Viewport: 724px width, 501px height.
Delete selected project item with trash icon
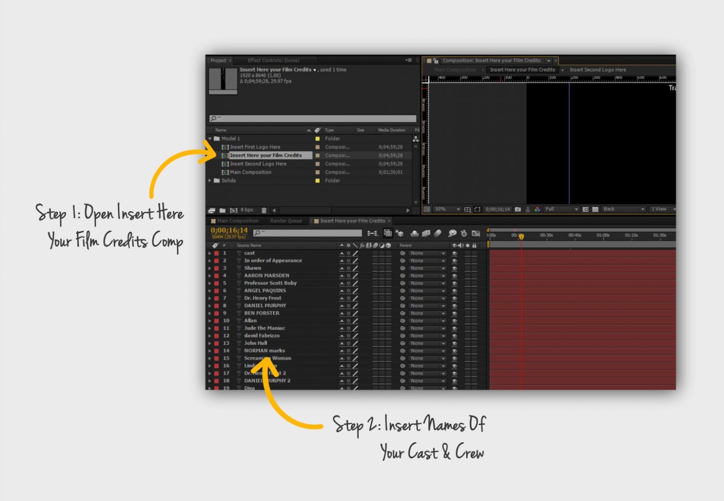tap(264, 210)
